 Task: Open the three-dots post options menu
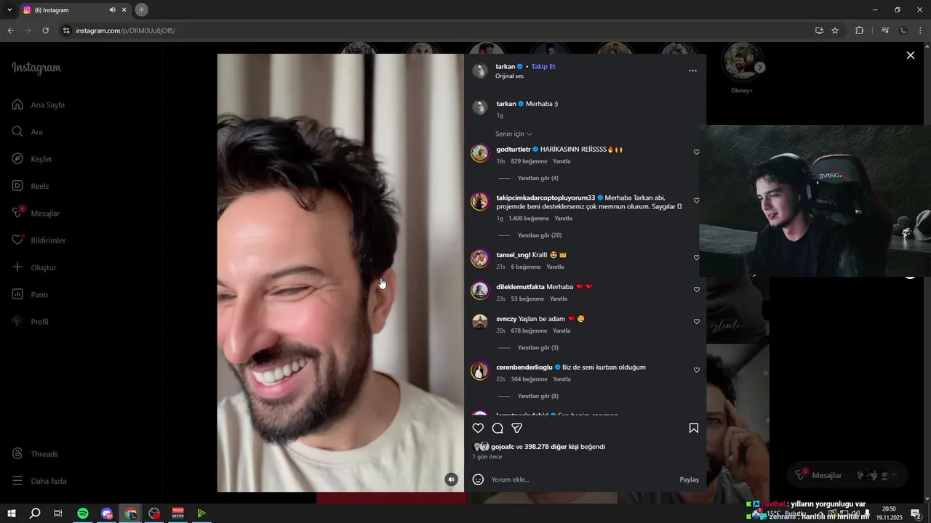(x=692, y=70)
